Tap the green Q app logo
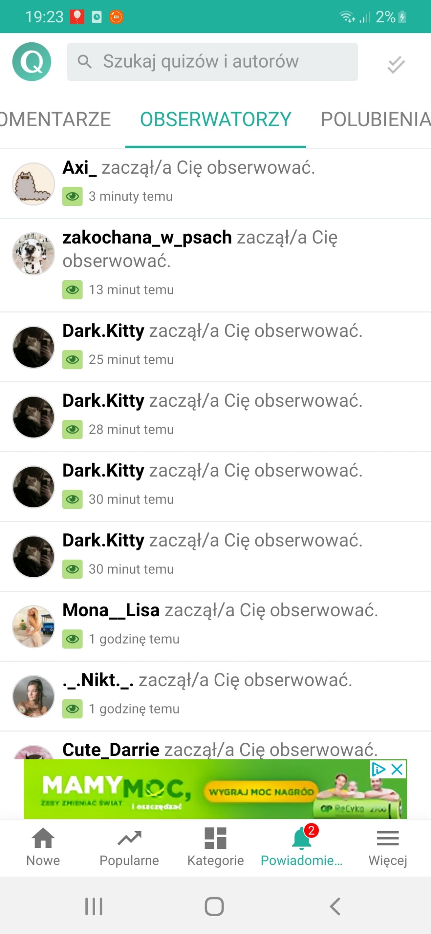This screenshot has height=934, width=431. coord(32,62)
